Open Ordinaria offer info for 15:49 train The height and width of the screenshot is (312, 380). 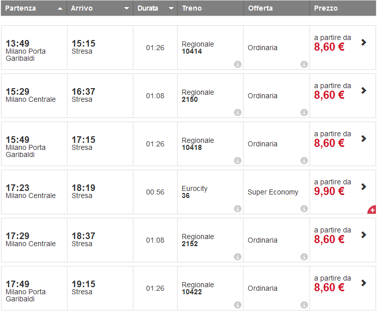pos(304,161)
